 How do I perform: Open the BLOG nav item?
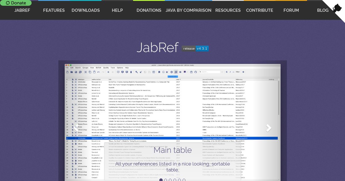point(323,10)
